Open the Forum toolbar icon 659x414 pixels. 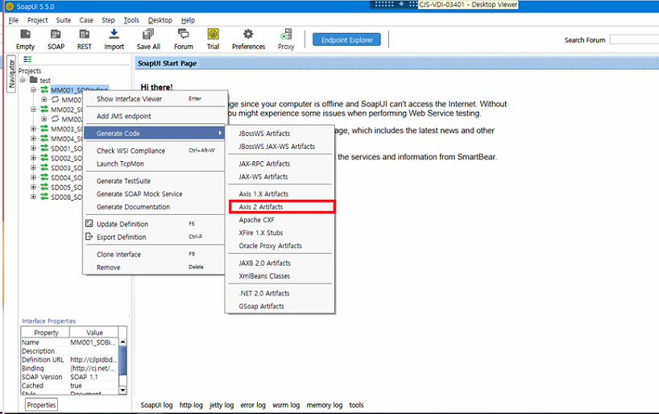click(183, 34)
